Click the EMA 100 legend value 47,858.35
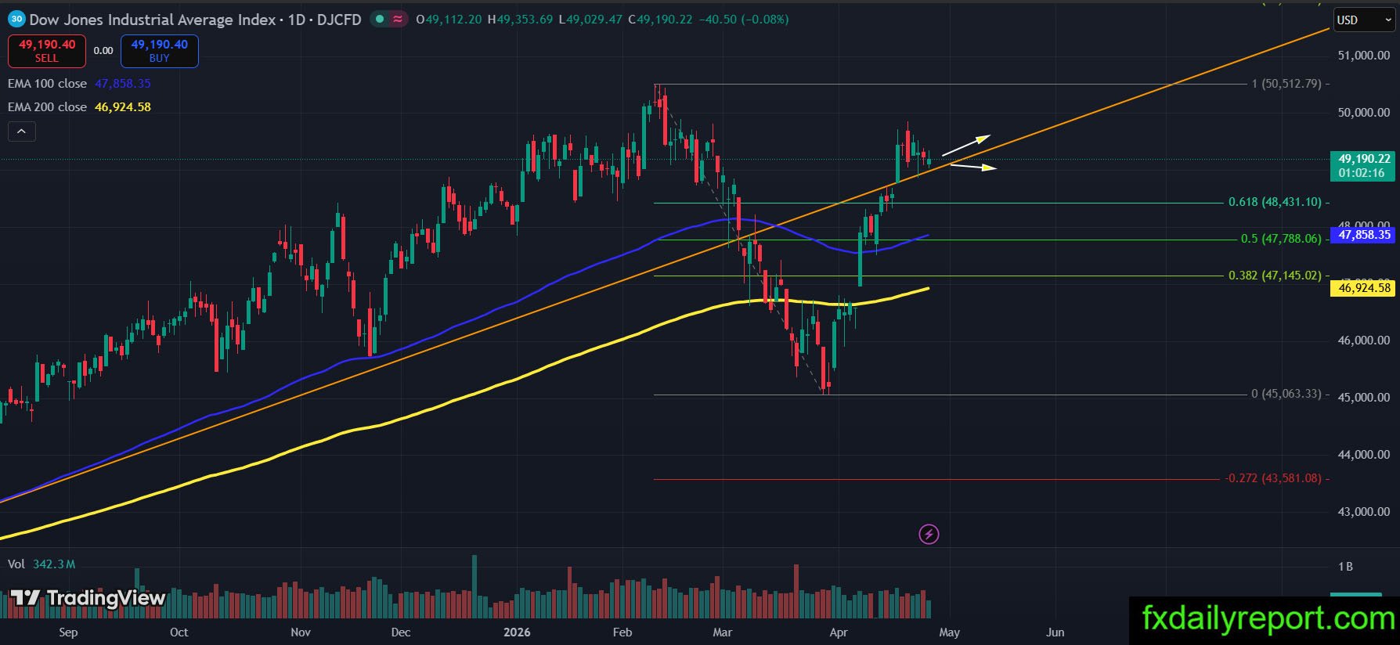Screen dimensions: 1400x645 click(123, 84)
